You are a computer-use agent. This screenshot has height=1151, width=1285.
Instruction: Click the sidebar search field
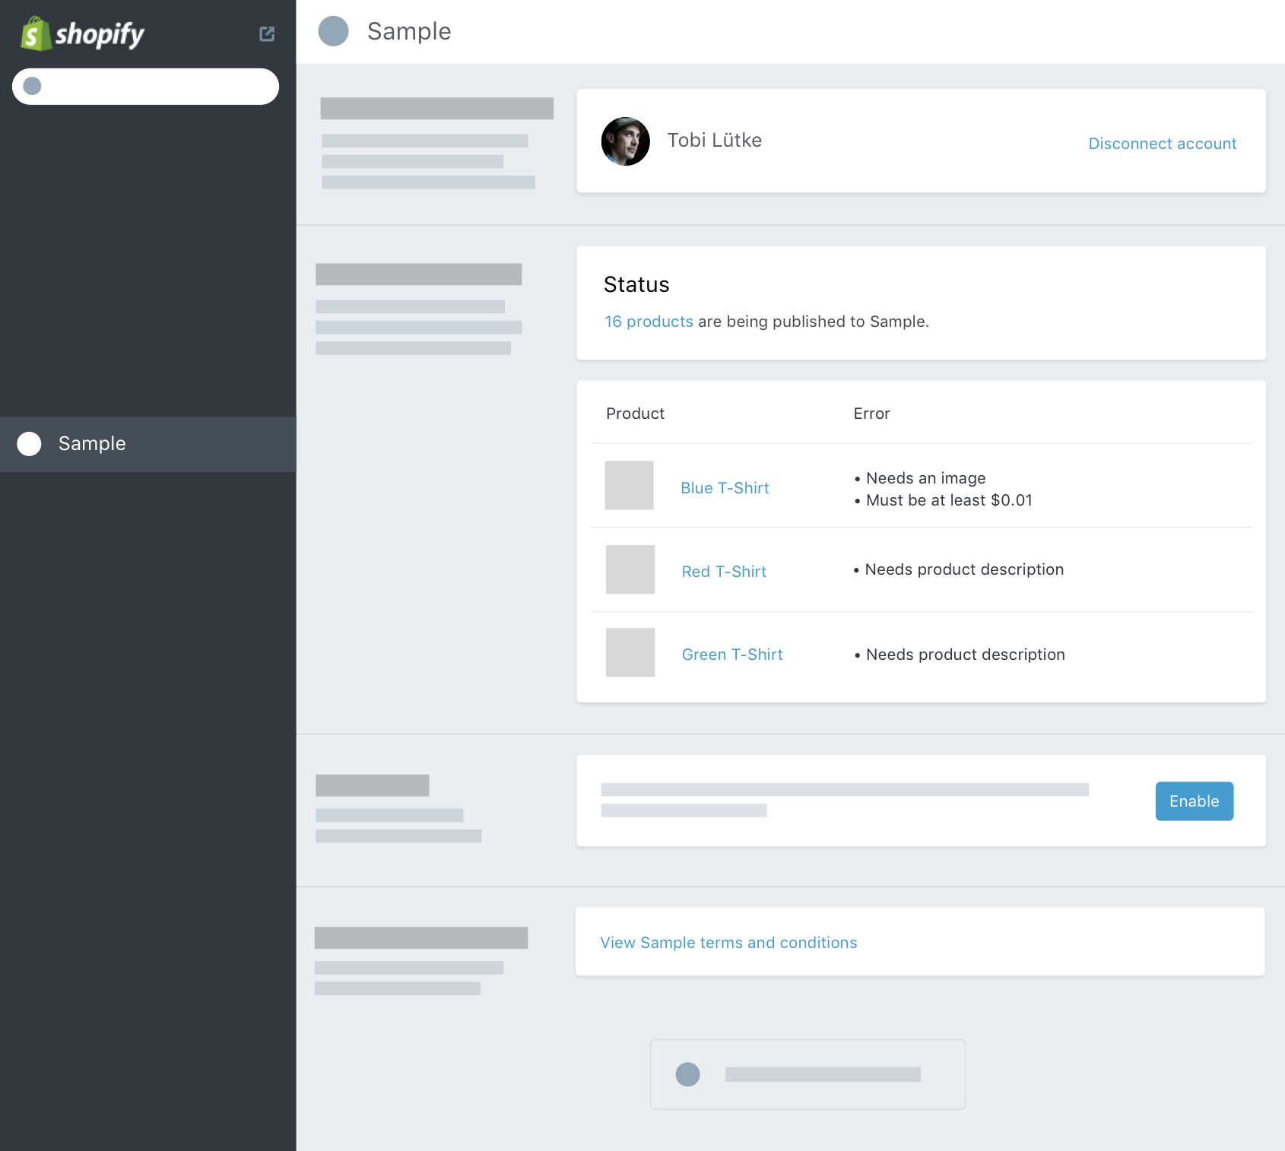click(145, 87)
